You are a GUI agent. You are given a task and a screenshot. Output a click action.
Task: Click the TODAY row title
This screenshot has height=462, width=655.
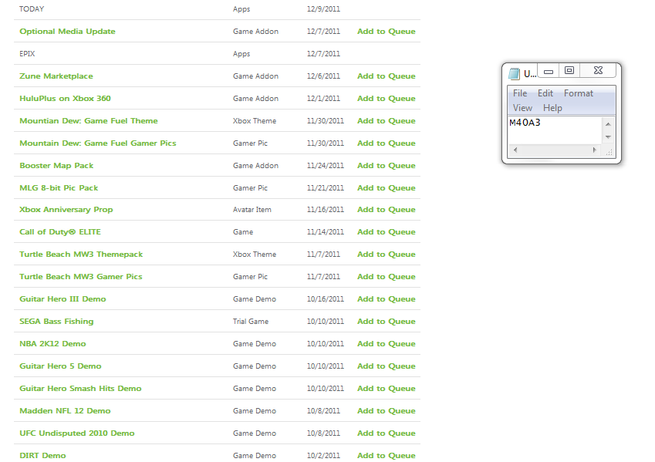pos(32,9)
